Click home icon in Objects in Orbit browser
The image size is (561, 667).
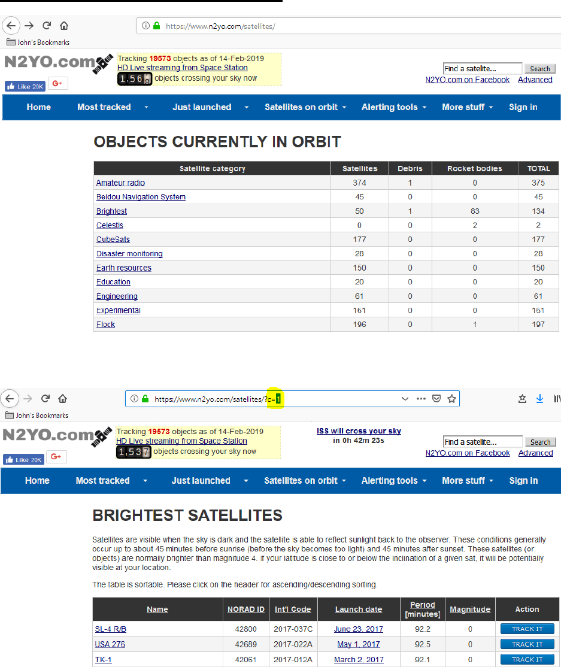click(64, 26)
